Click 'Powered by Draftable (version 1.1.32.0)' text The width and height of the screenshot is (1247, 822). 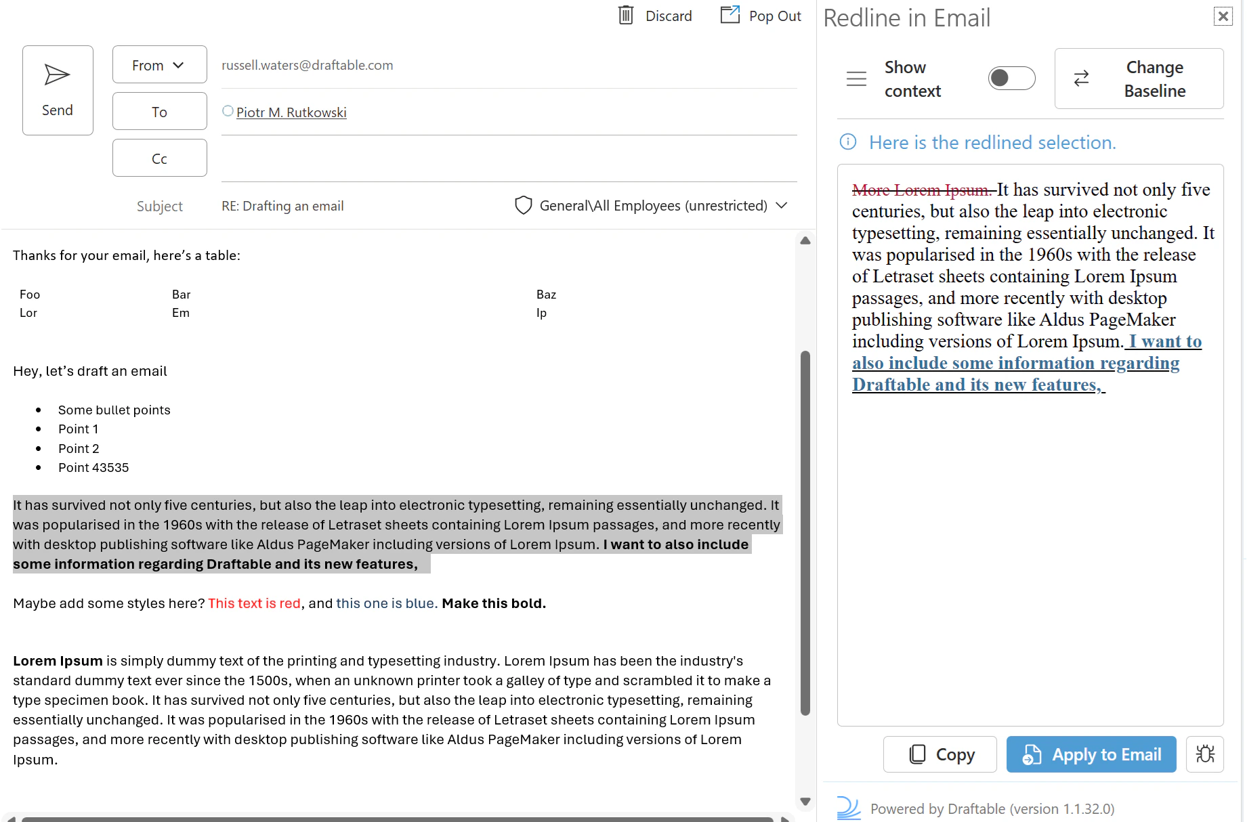tap(992, 809)
